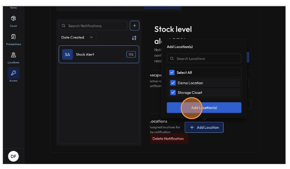Image resolution: width=290 pixels, height=169 pixels.
Task: Click the Demo Location label
Action: 190,83
